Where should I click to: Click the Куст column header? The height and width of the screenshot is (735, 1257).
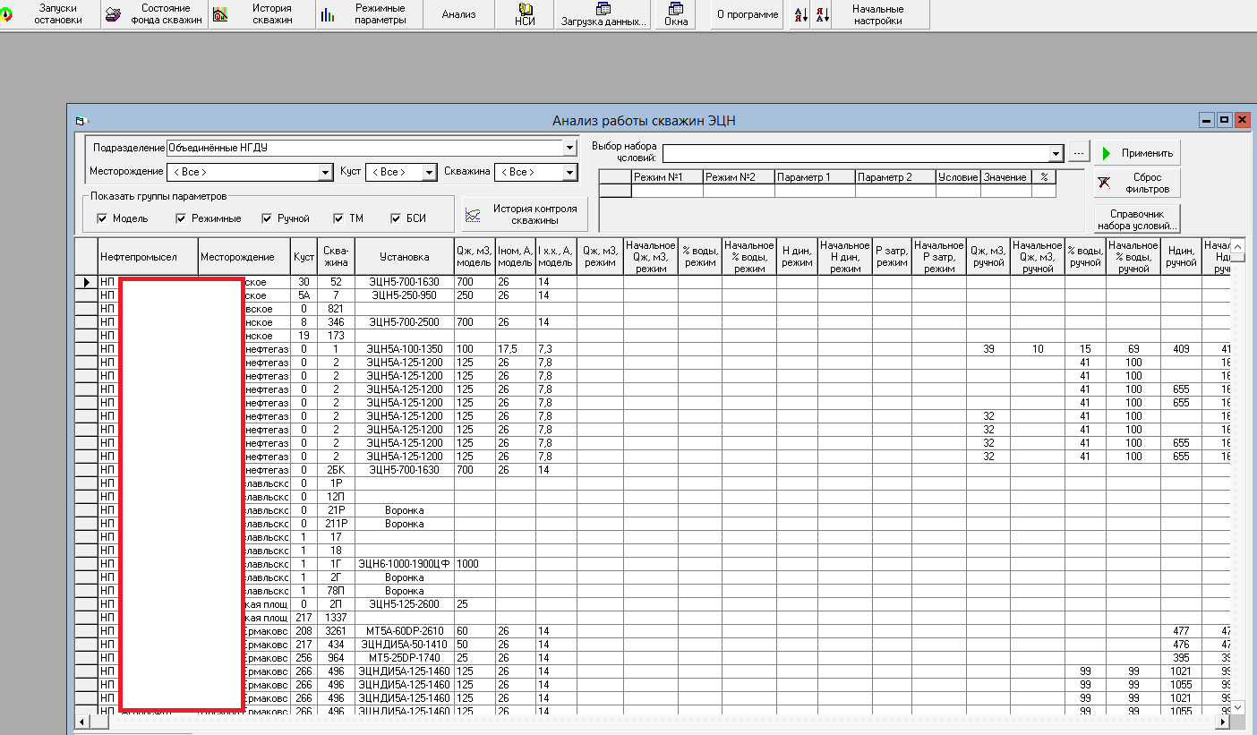[304, 257]
